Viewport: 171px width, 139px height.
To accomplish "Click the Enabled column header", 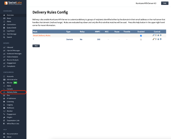I will 141,32.
